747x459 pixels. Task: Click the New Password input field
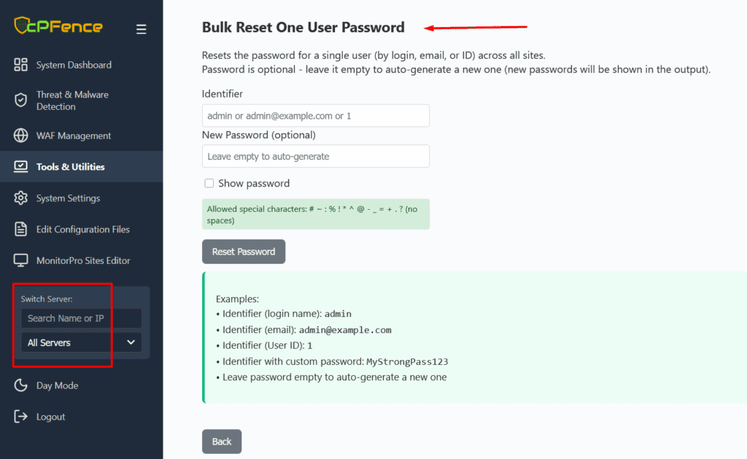click(315, 157)
